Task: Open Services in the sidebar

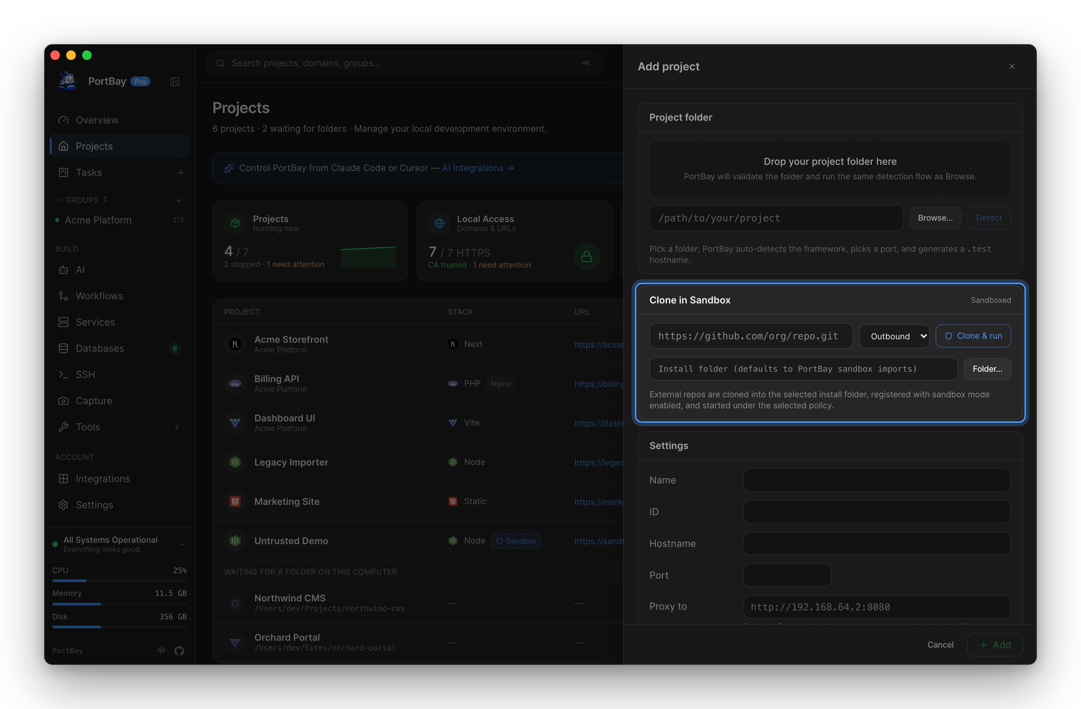Action: (120, 322)
